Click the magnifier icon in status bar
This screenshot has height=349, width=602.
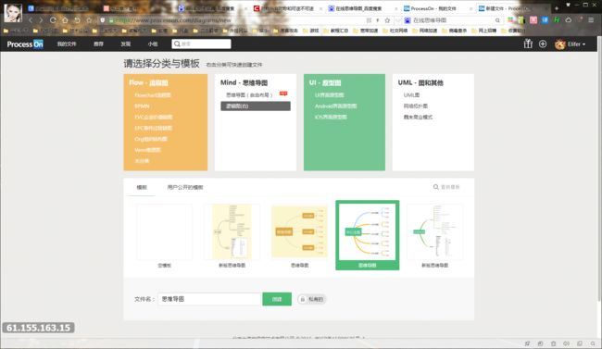pyautogui.click(x=593, y=343)
